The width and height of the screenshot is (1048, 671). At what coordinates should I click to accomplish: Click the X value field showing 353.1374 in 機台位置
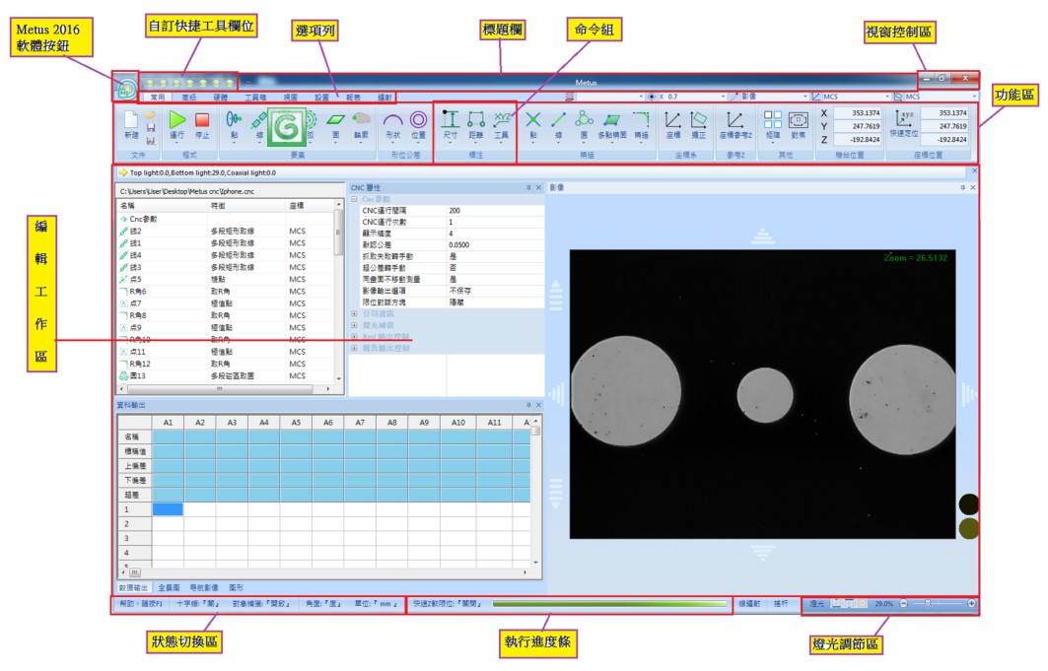(x=858, y=113)
